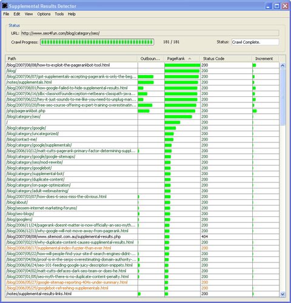Select the root / path row
Image resolution: width=291 pixels, height=303 pixels.
142,122
